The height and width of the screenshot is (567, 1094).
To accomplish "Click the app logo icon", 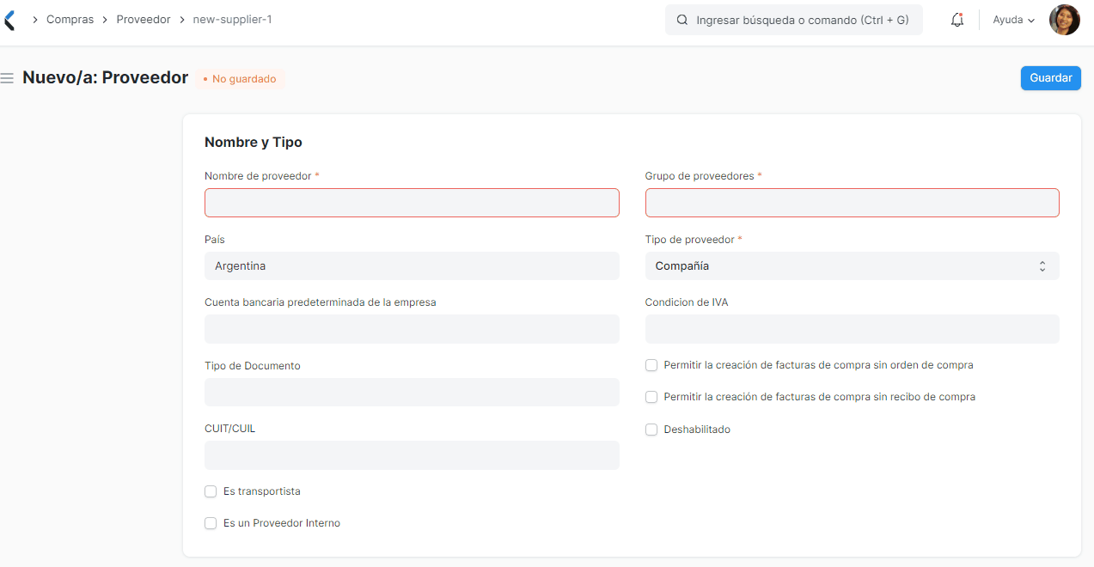I will [x=9, y=20].
